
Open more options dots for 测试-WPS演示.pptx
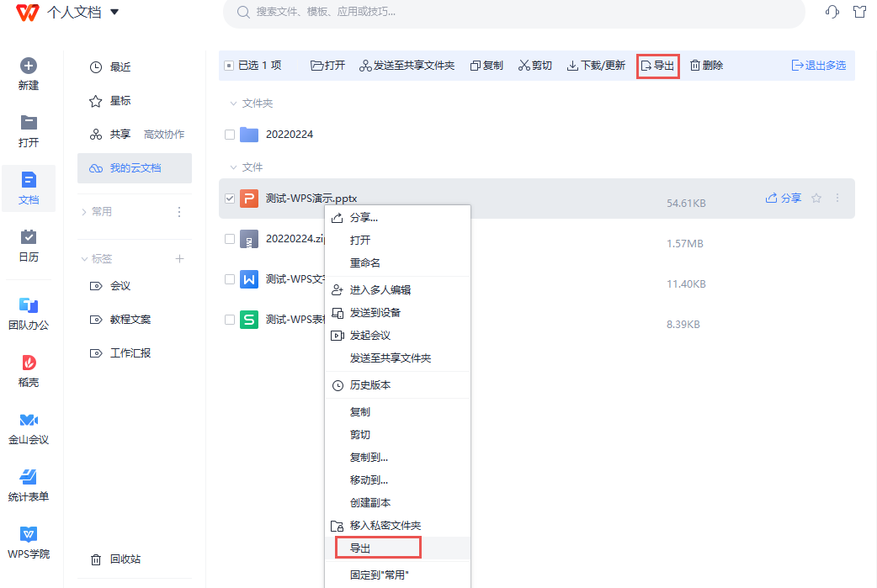point(837,198)
